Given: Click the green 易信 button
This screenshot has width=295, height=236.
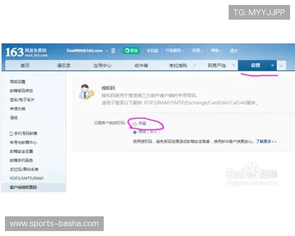Looking at the screenshot, I should click(x=131, y=51).
